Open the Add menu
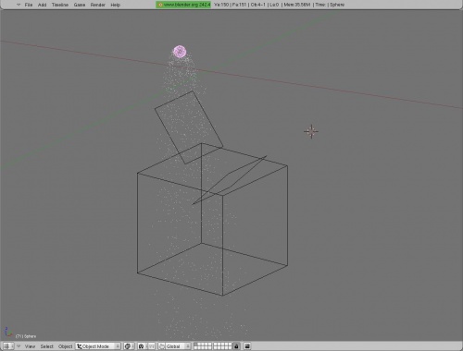The height and width of the screenshot is (351, 463). point(42,5)
